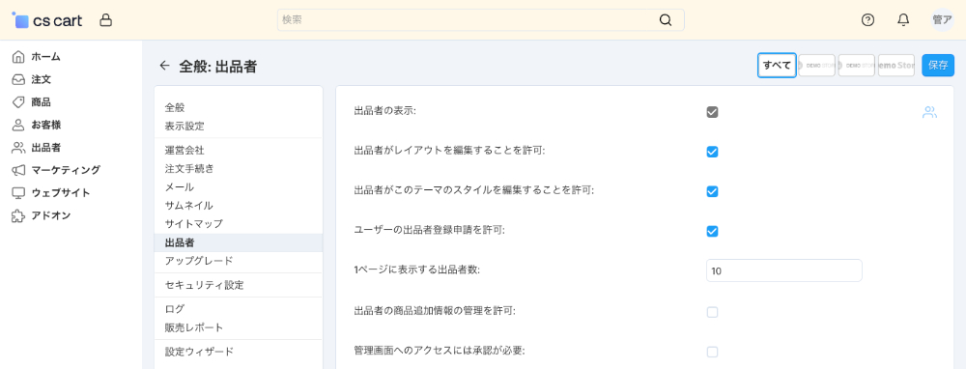Screen dimensions: 966x369
Task: Open お客様 in main menu
Action: click(x=45, y=125)
